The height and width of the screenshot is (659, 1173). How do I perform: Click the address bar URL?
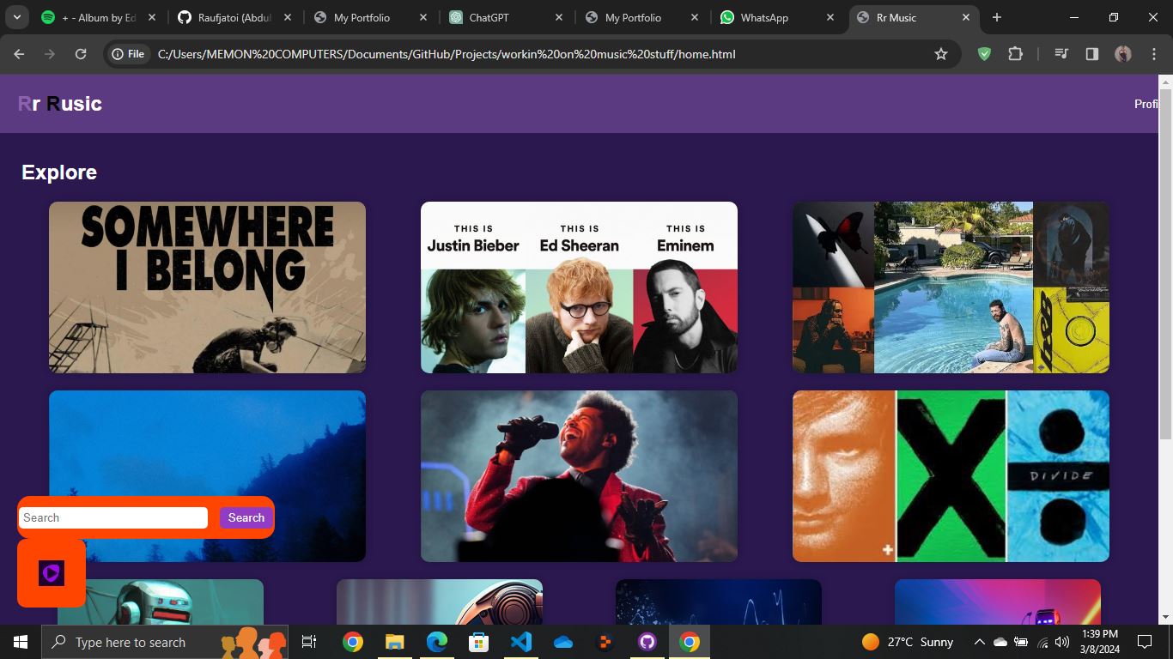point(447,54)
